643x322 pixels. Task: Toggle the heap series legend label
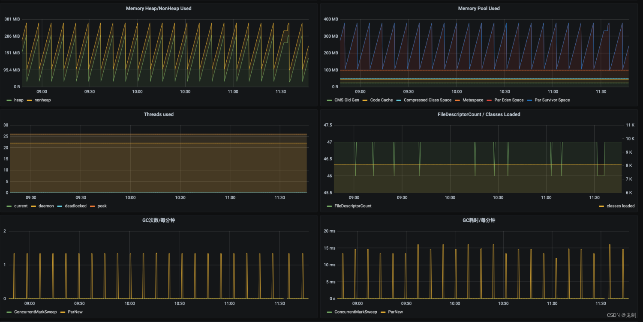coord(19,100)
